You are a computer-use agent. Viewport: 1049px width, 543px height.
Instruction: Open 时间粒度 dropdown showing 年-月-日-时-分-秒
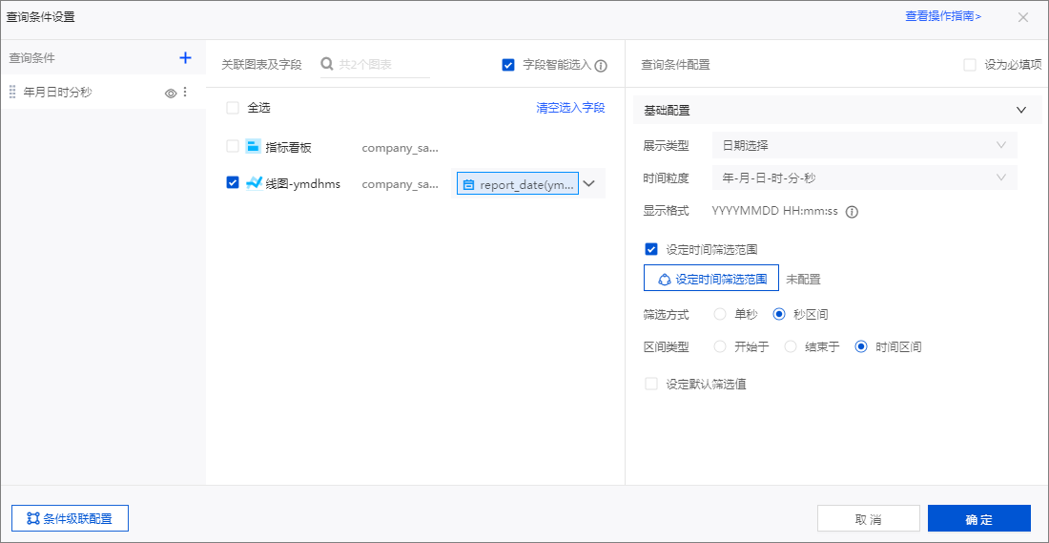click(x=865, y=178)
